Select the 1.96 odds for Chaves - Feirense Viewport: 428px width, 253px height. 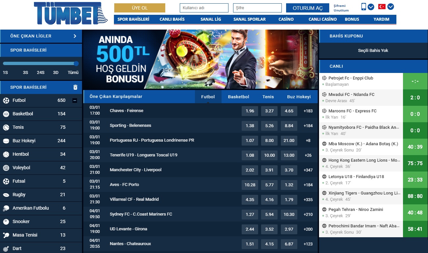pos(250,111)
